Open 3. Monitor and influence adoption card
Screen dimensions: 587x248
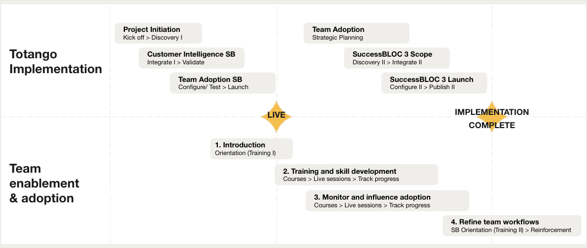click(387, 201)
